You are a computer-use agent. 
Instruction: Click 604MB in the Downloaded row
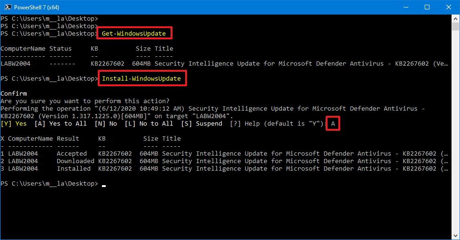point(149,161)
